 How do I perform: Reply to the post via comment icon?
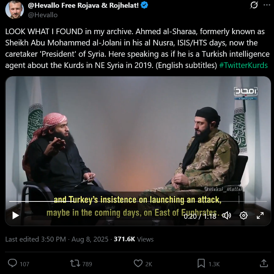12,263
